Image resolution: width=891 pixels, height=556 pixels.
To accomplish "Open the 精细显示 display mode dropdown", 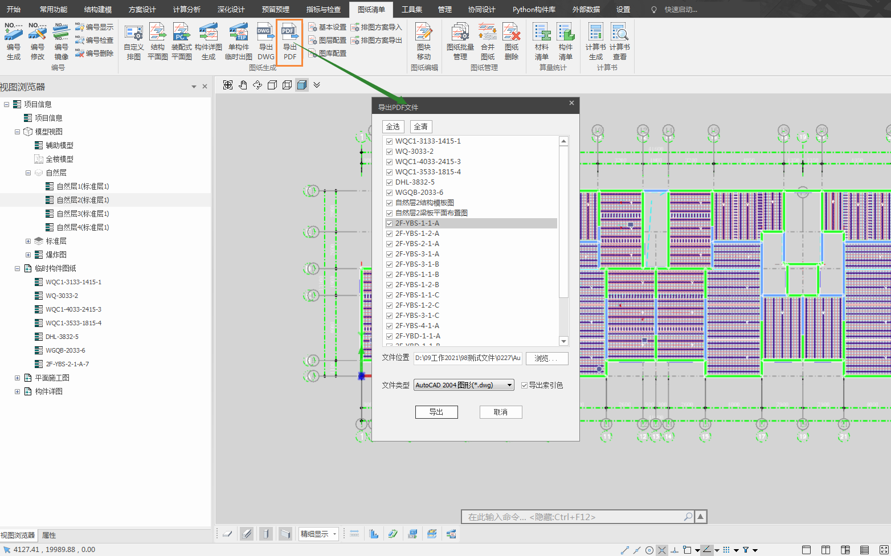I will (319, 534).
